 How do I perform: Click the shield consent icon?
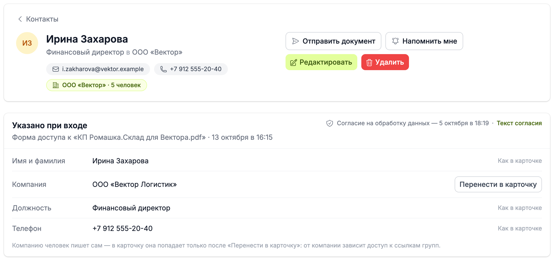click(329, 123)
